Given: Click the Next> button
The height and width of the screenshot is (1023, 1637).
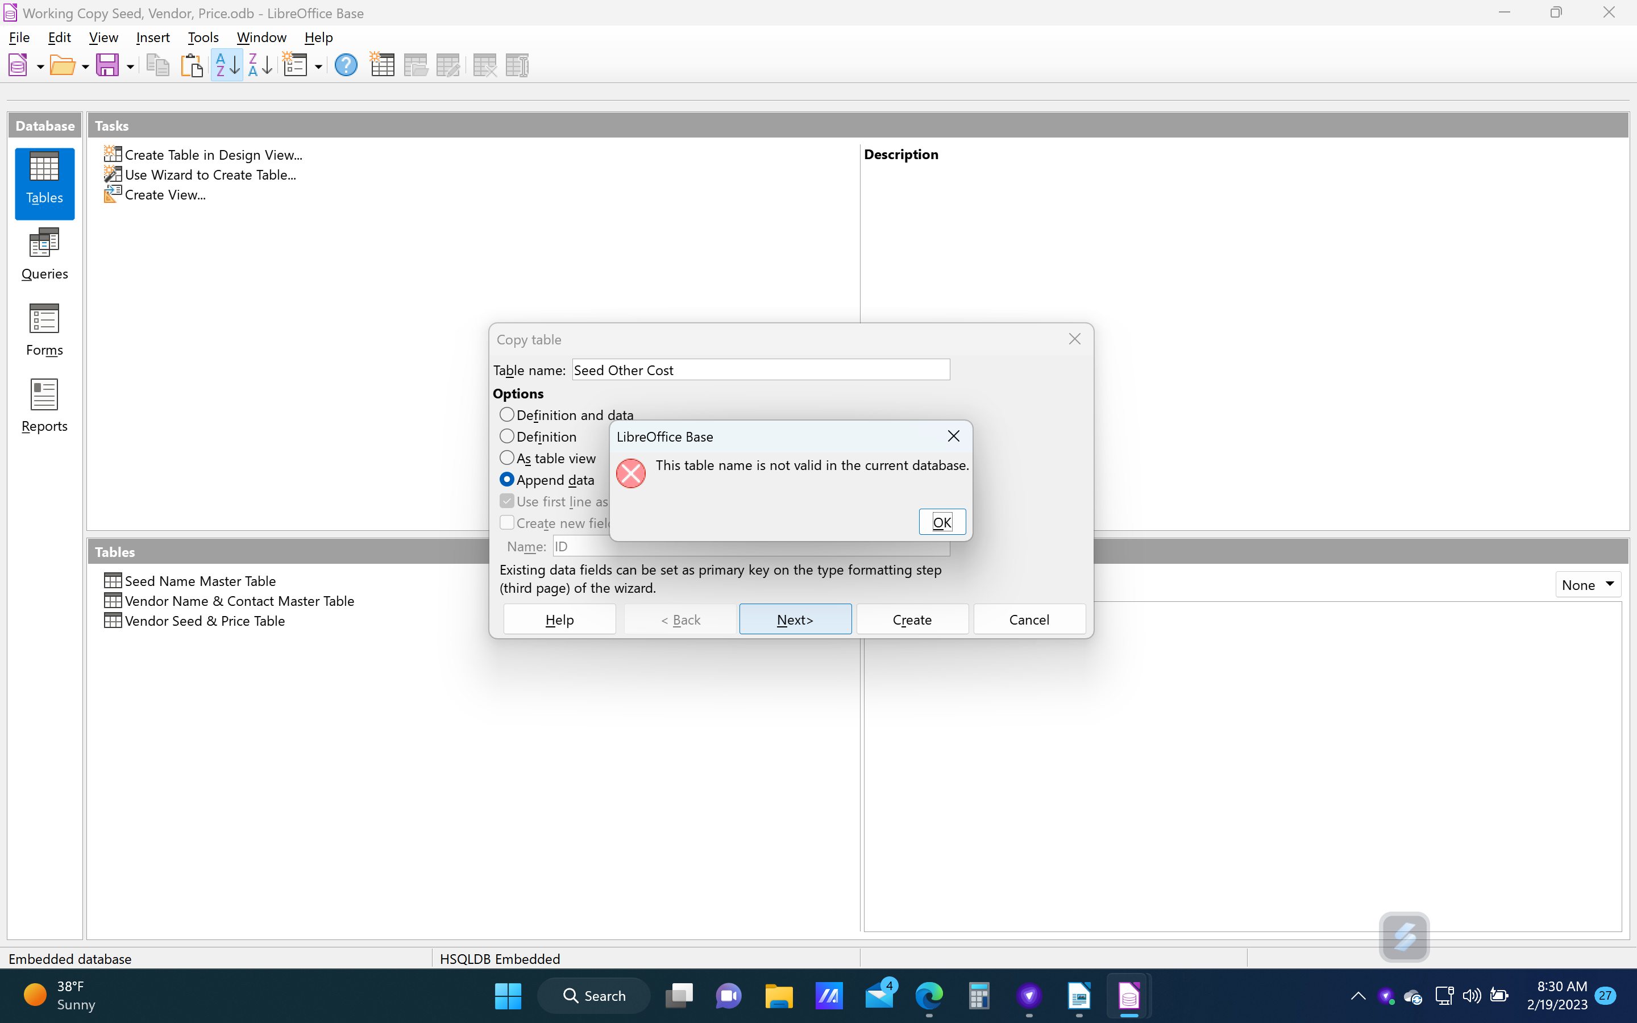Looking at the screenshot, I should coord(795,619).
